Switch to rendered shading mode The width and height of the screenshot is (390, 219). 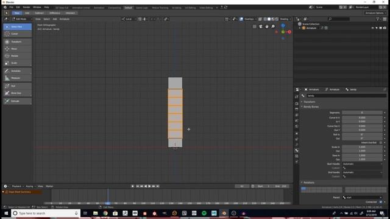pyautogui.click(x=277, y=19)
